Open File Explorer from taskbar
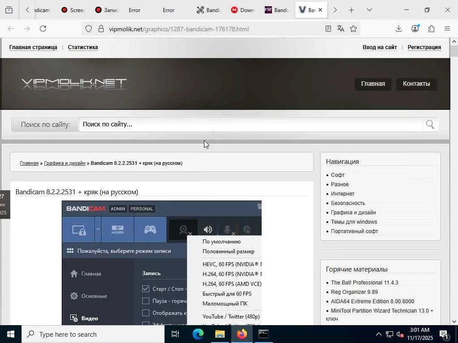The image size is (458, 343). [220, 334]
